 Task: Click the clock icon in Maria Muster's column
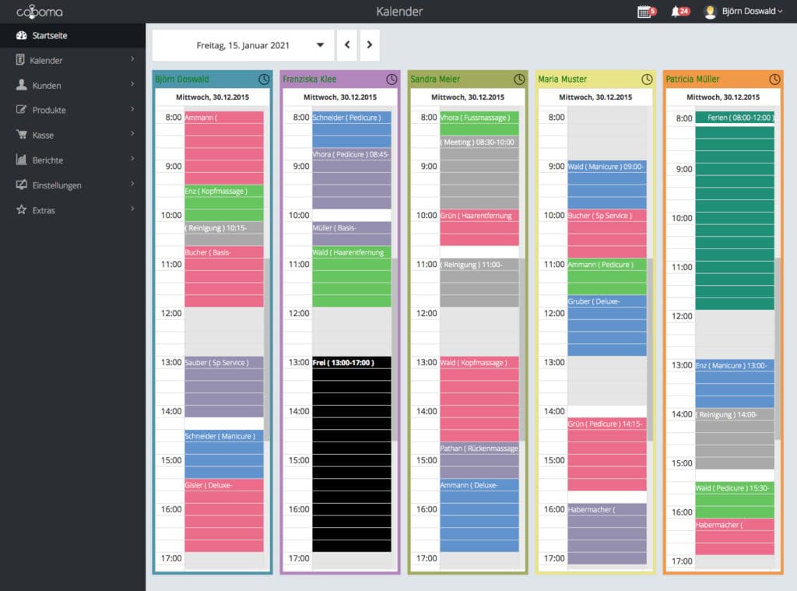[647, 79]
